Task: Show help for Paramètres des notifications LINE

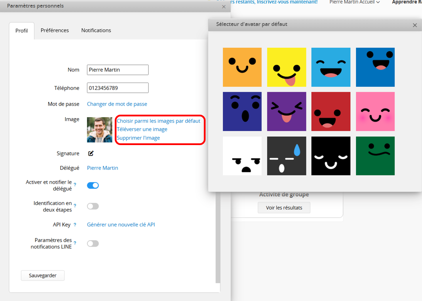Action: click(75, 243)
